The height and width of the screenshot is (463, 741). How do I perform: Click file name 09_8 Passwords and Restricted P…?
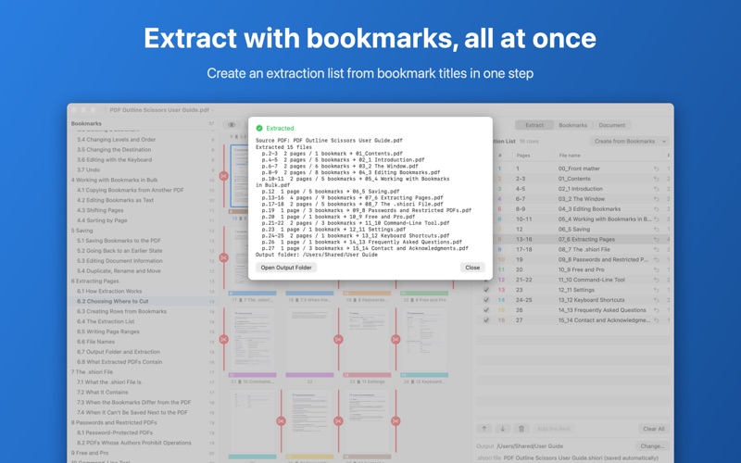point(603,260)
